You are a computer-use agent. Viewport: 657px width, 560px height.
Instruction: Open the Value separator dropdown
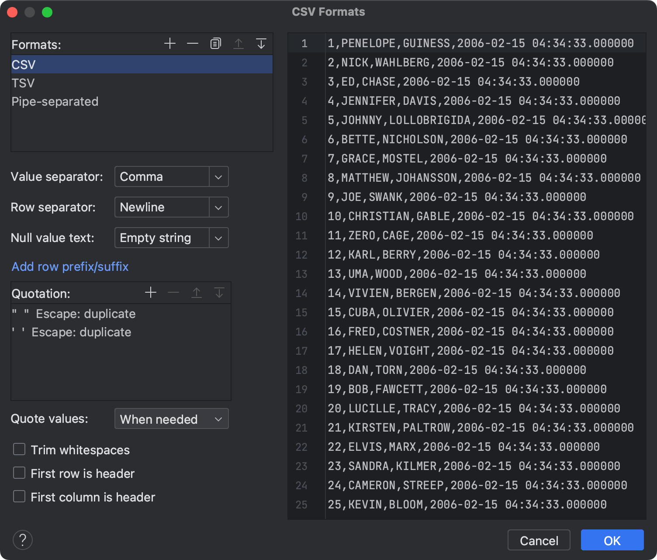(x=218, y=176)
